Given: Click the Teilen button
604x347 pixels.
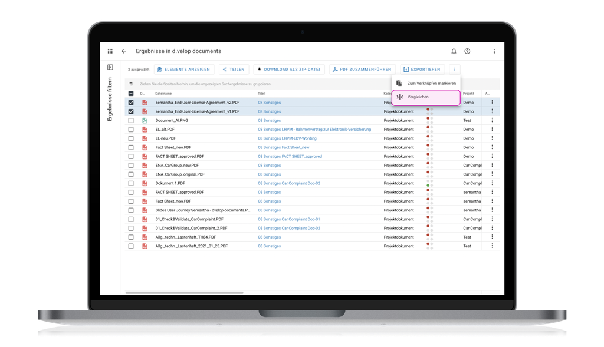Looking at the screenshot, I should pyautogui.click(x=234, y=70).
